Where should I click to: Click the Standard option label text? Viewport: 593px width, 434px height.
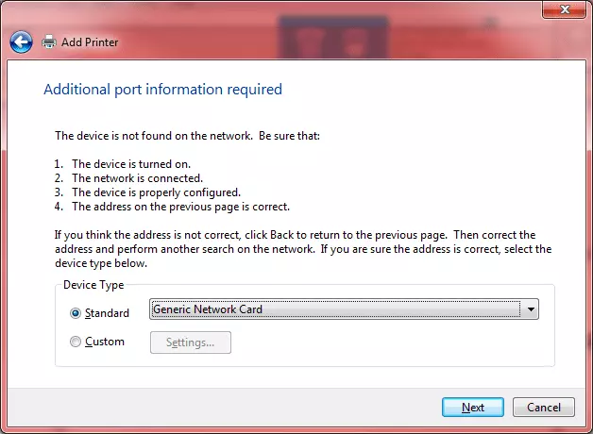(x=107, y=313)
